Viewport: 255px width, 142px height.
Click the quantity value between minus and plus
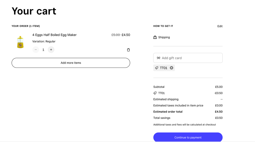tap(43, 50)
